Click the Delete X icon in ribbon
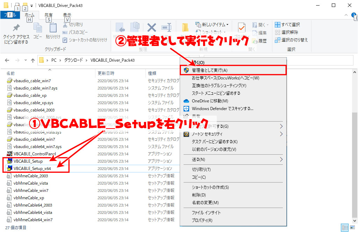 [x=152, y=28]
